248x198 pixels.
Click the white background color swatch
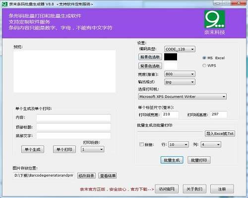point(171,66)
